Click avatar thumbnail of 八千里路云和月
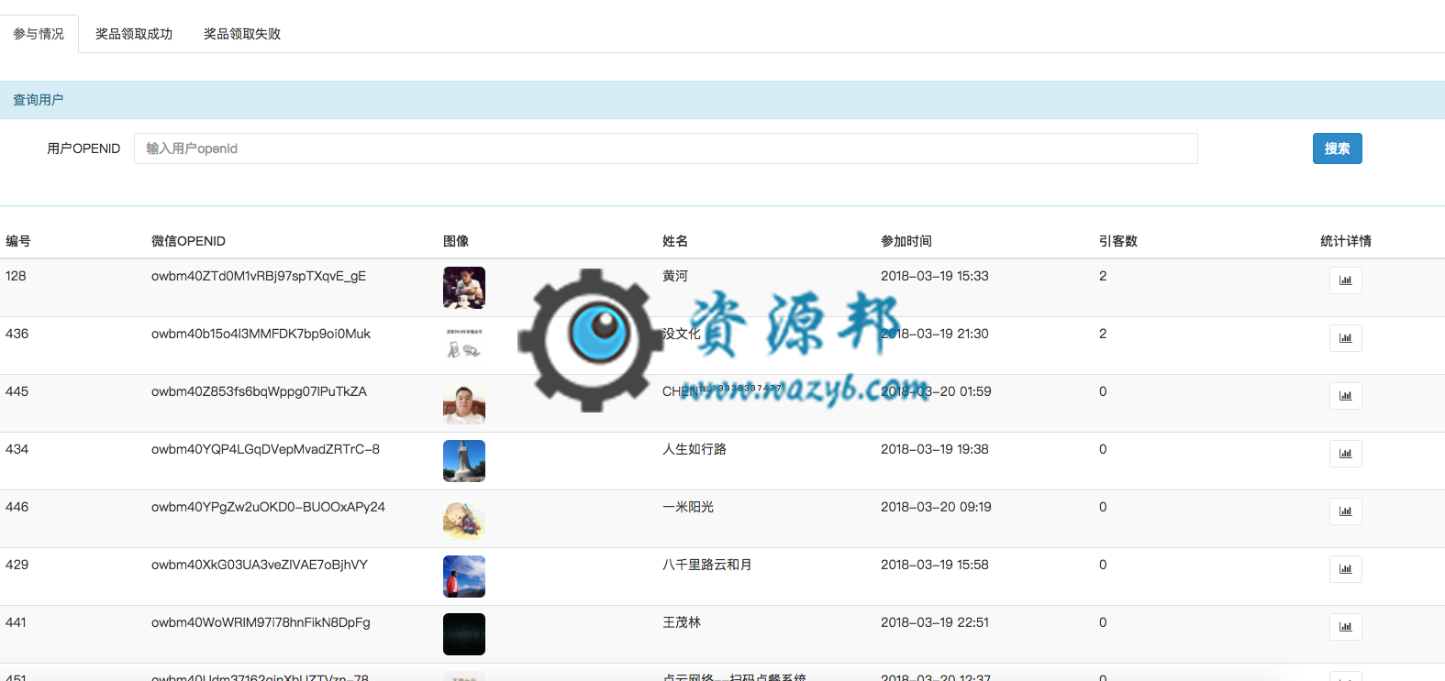The width and height of the screenshot is (1445, 681). [x=464, y=577]
